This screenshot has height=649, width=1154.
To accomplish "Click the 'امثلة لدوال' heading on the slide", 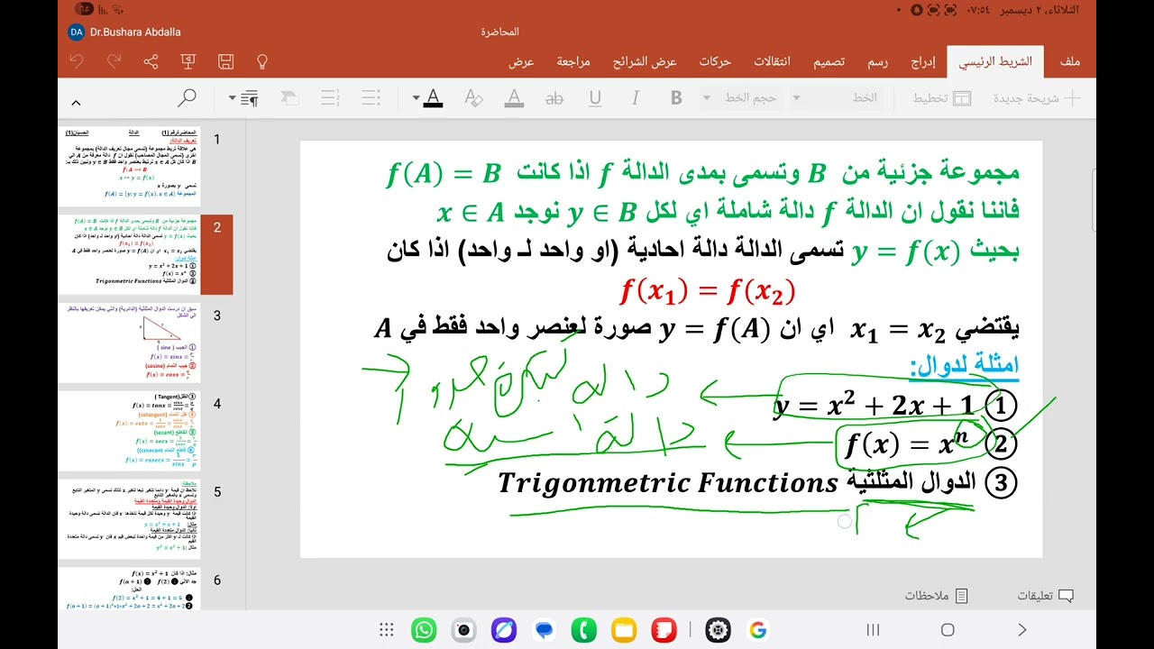I will 964,366.
